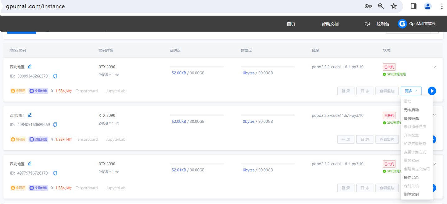Start the first instance with play button
This screenshot has width=447, height=204.
[x=432, y=91]
